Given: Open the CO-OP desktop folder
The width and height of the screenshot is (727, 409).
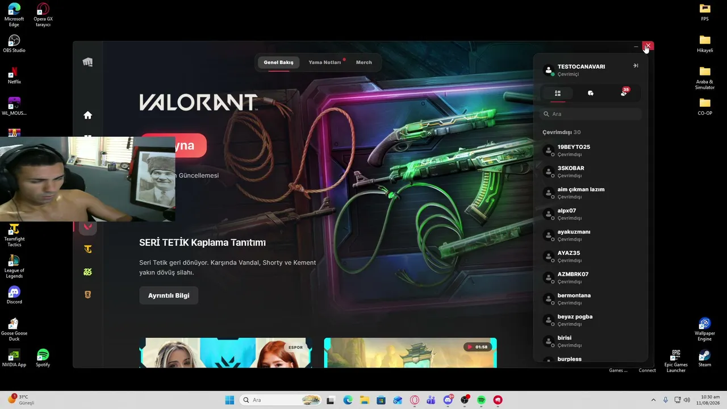Looking at the screenshot, I should [705, 106].
